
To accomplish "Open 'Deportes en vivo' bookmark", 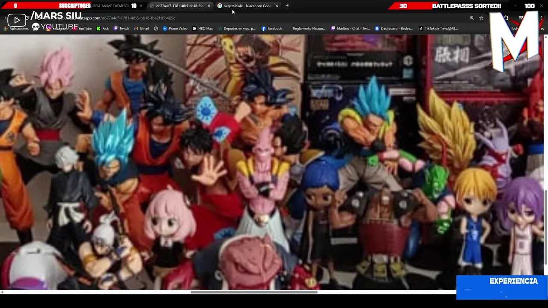I will pyautogui.click(x=236, y=29).
